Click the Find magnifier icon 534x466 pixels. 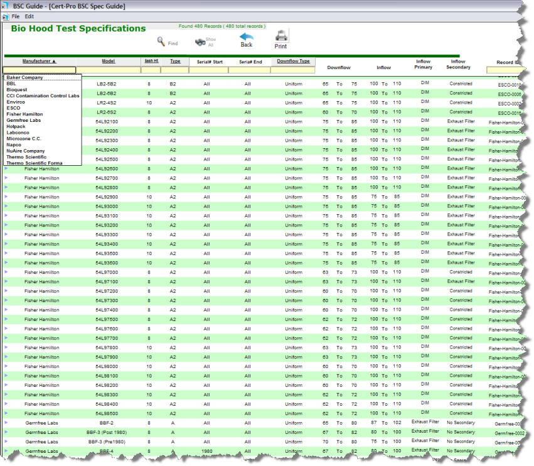coord(161,41)
